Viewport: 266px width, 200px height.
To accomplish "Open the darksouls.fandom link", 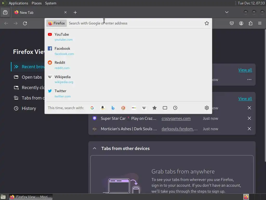I will pyautogui.click(x=179, y=129).
